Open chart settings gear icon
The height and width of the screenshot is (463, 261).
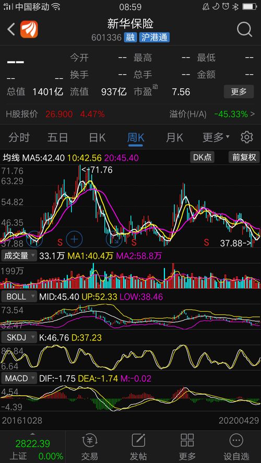point(247,137)
